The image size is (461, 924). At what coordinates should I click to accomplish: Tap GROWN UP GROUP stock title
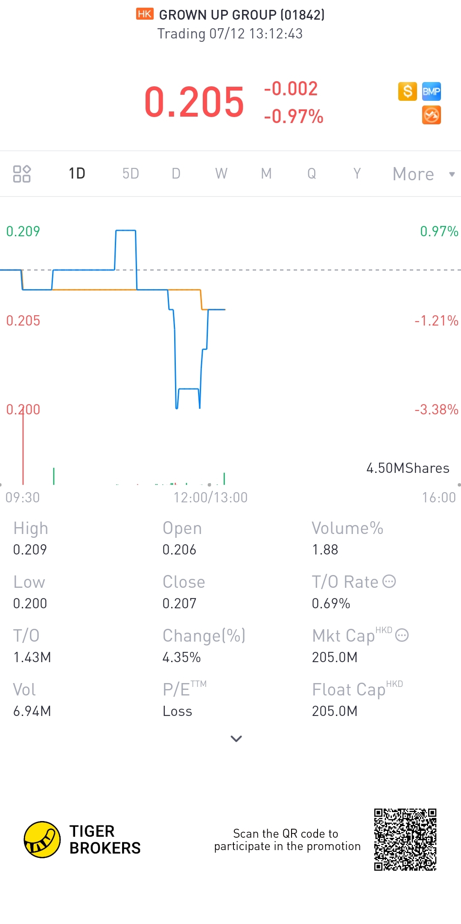click(242, 15)
